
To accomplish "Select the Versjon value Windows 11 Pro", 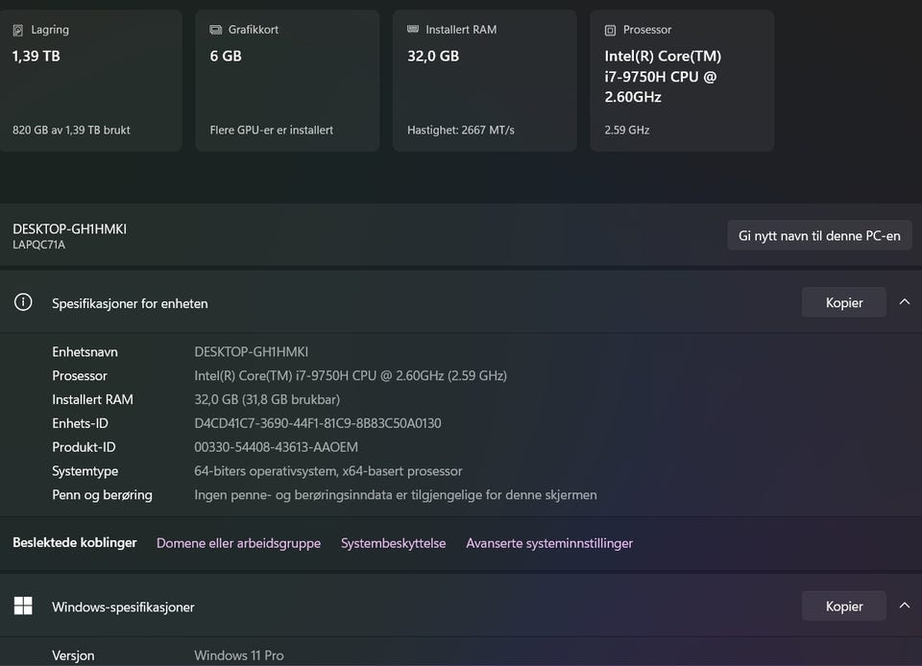I will click(x=239, y=655).
